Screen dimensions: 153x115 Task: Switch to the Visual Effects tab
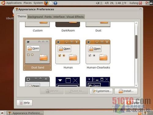click(75, 17)
